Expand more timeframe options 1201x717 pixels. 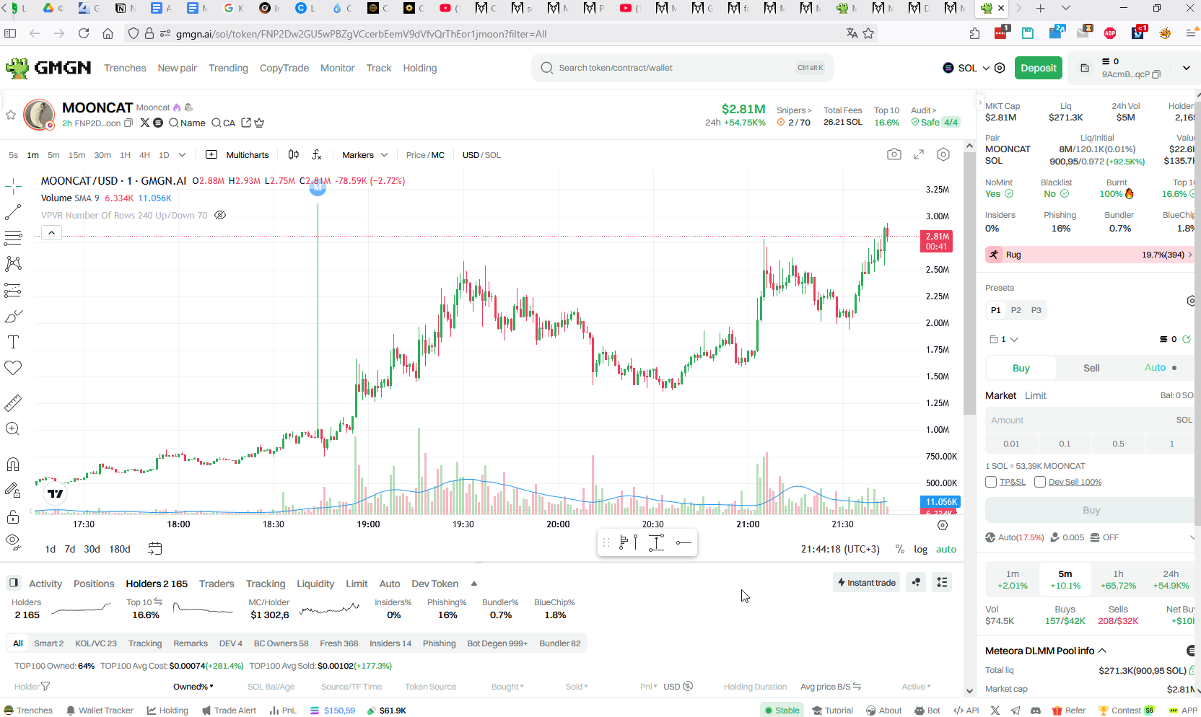(x=182, y=154)
